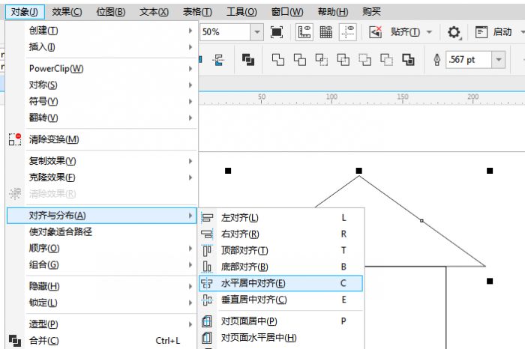The width and height of the screenshot is (525, 349).
Task: Open the 效果 menu
Action: point(67,12)
